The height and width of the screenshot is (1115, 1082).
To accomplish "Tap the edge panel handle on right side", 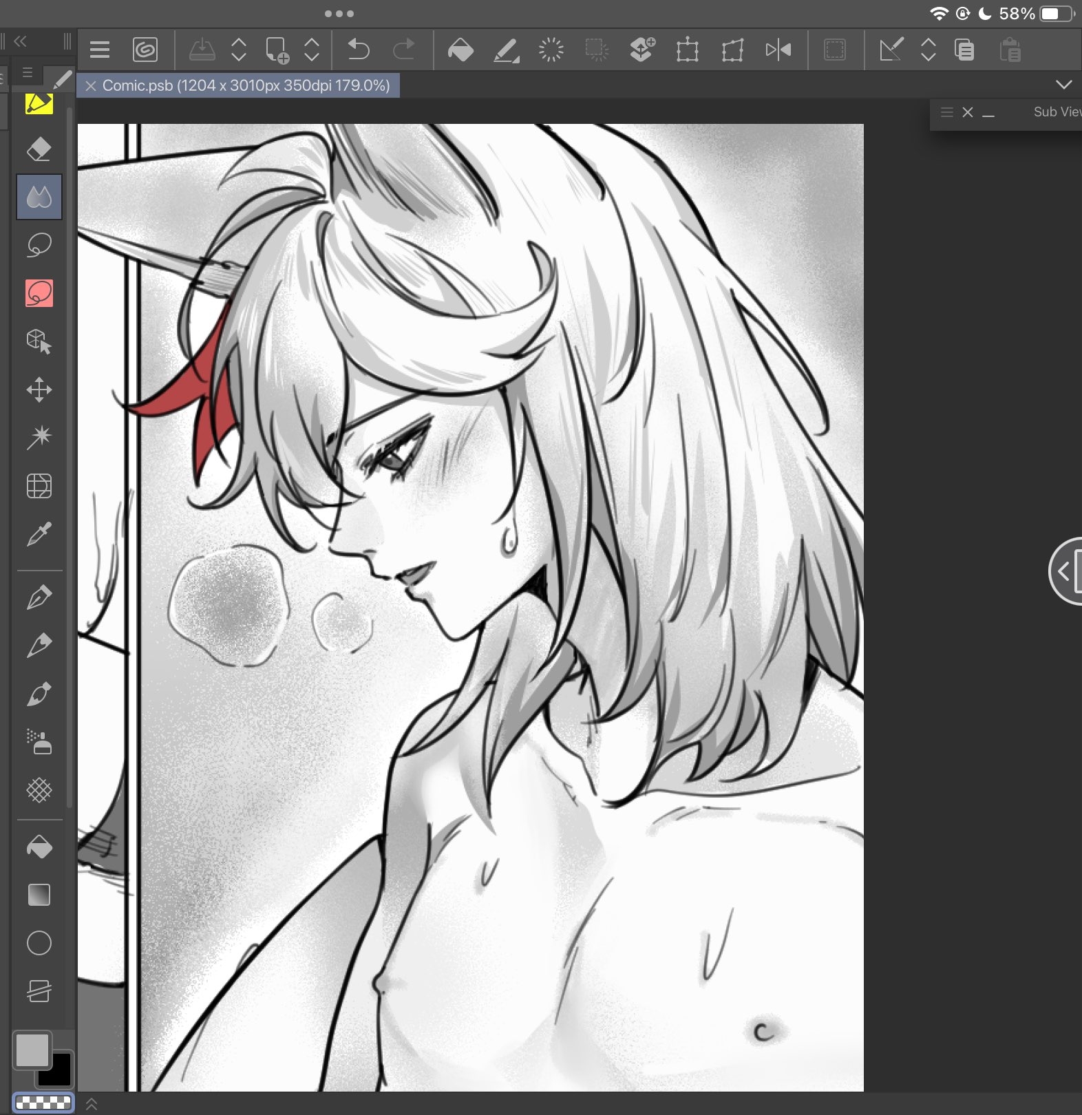I will click(x=1065, y=571).
